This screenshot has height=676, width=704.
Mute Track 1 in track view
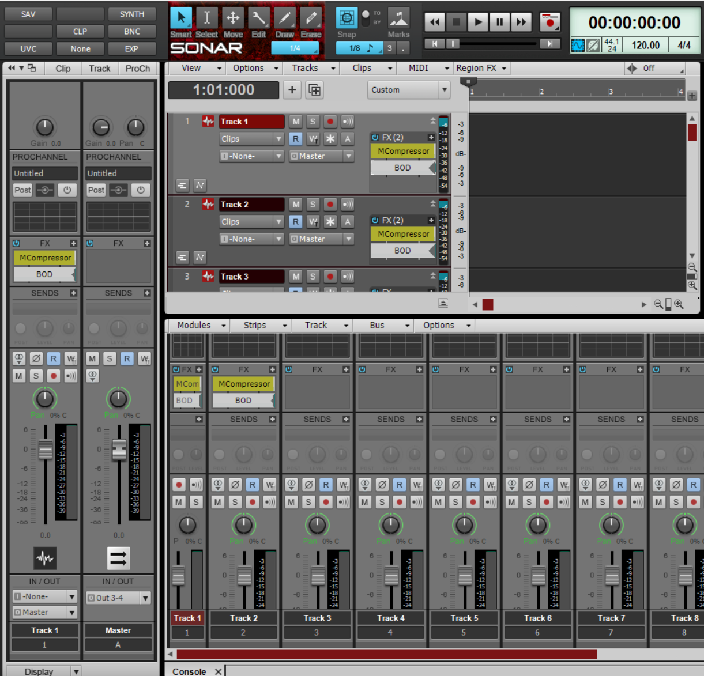click(x=296, y=122)
